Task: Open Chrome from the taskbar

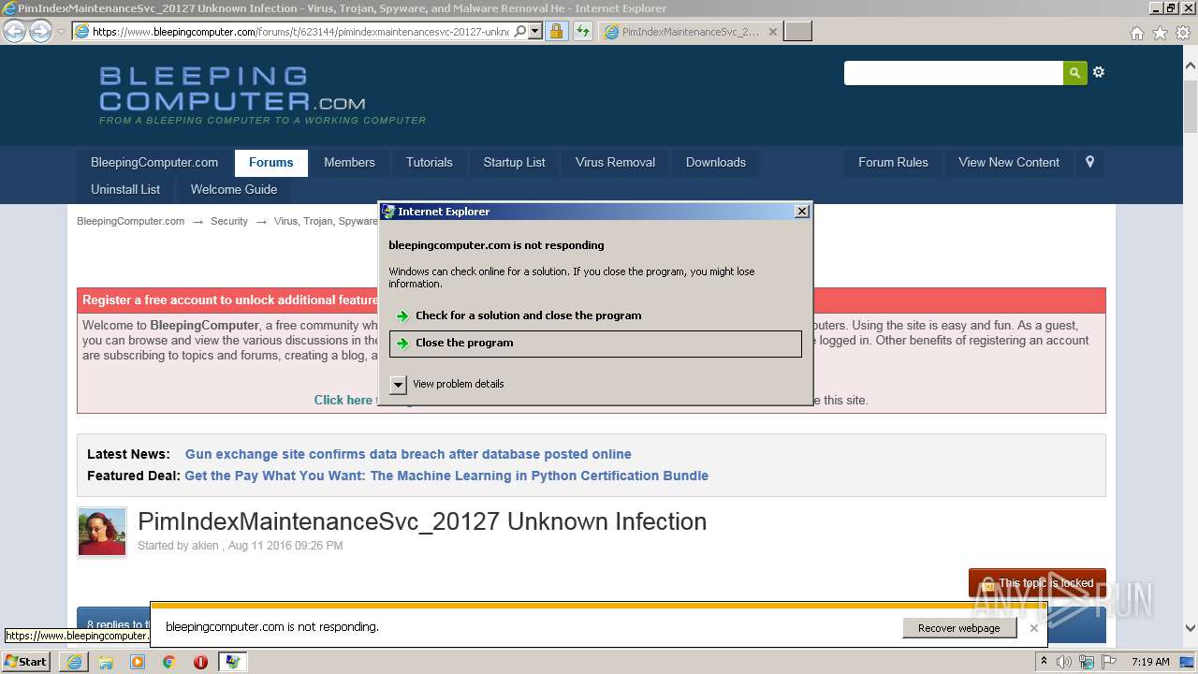Action: point(168,662)
